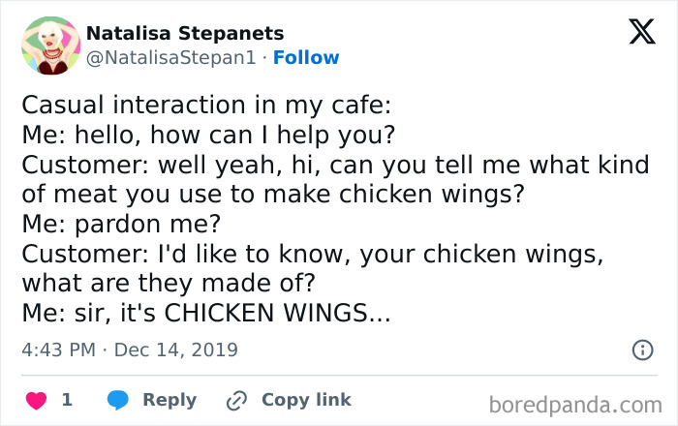The width and height of the screenshot is (678, 426).
Task: Click the Copy link text
Action: (306, 400)
